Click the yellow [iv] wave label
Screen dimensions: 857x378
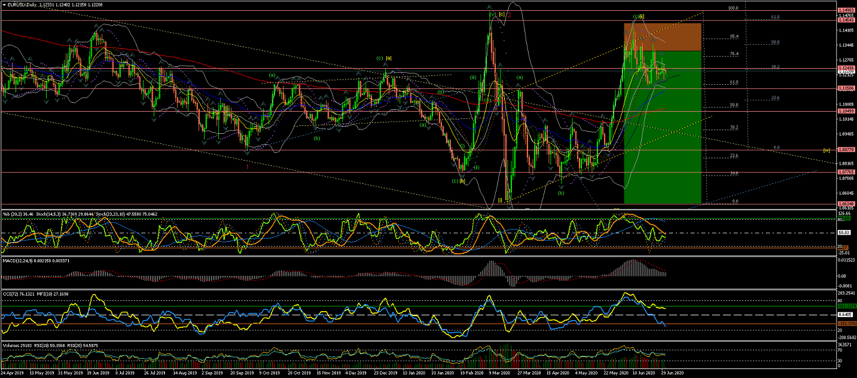tap(826, 150)
